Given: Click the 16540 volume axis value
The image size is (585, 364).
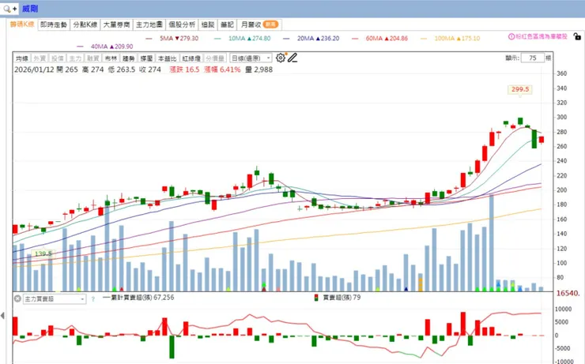Looking at the screenshot, I should [x=568, y=294].
